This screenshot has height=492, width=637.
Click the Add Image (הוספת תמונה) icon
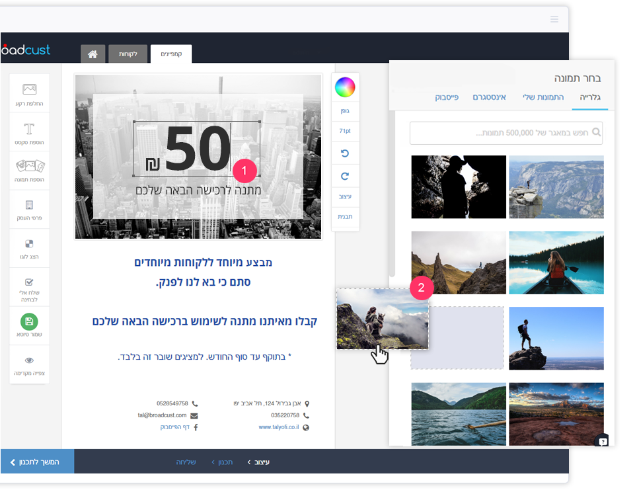pyautogui.click(x=29, y=166)
